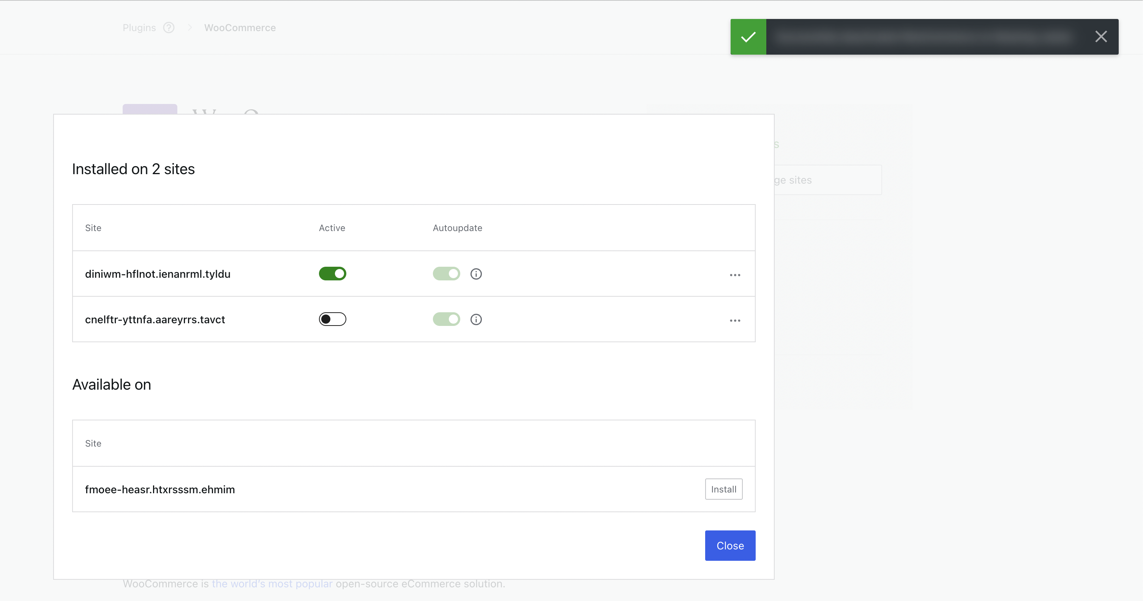1143x601 pixels.
Task: Install plugin on fmoee-heasr.htxrsssm.ehmim
Action: point(723,489)
